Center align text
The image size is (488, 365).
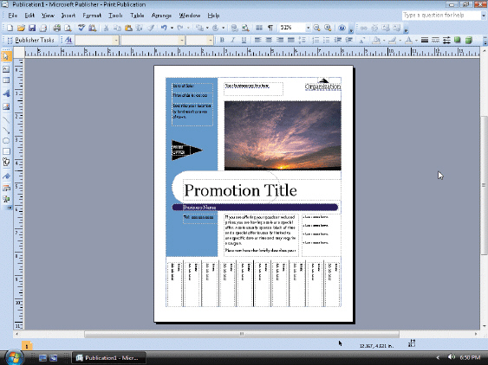(269, 40)
